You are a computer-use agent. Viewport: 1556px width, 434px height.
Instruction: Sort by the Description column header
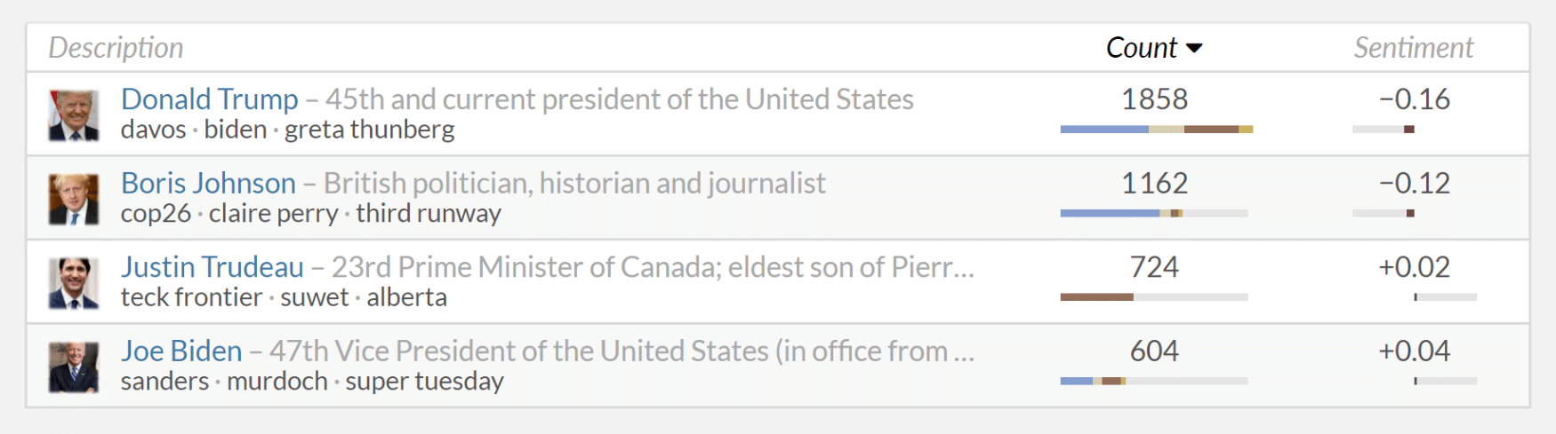116,48
